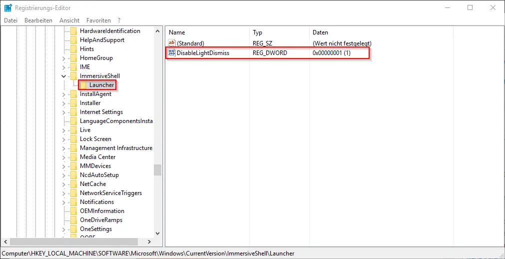Click the MMDevices folder icon

[x=74, y=166]
